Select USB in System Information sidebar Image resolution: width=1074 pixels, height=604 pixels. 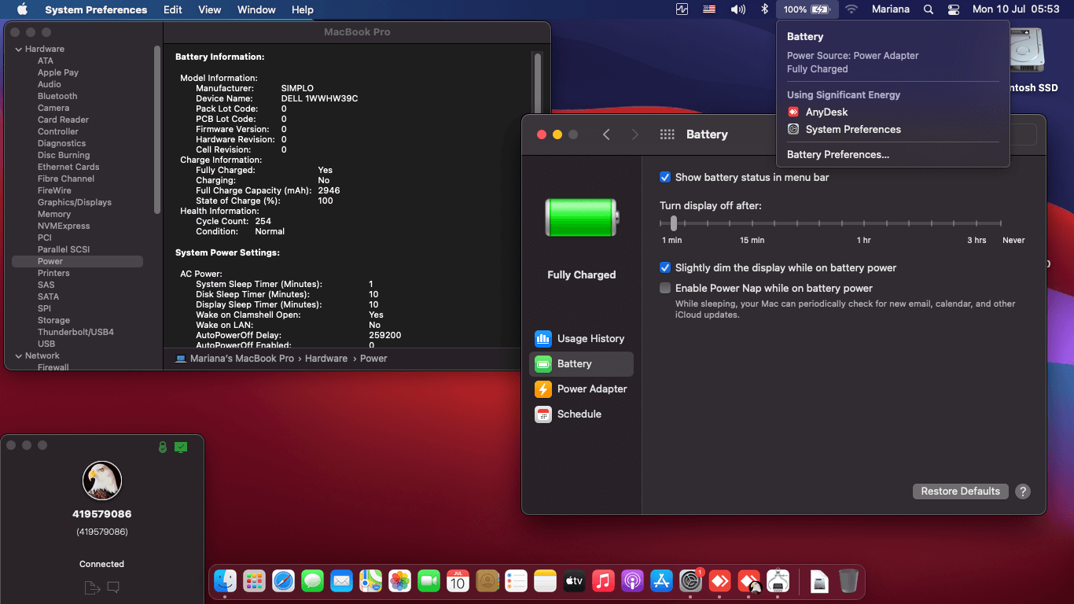point(46,344)
